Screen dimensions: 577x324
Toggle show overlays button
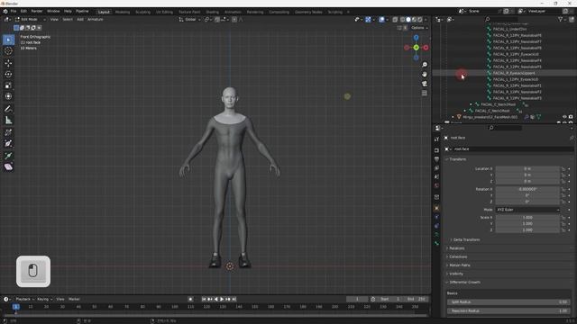[381, 20]
